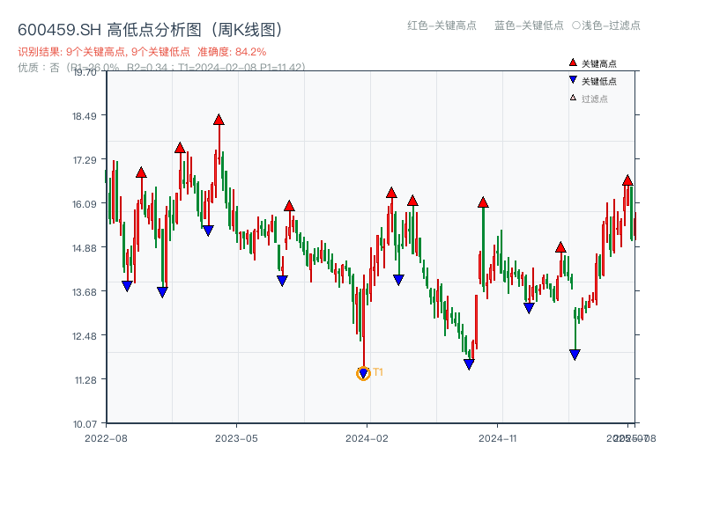Click the 10.07 y-axis label

(85, 424)
